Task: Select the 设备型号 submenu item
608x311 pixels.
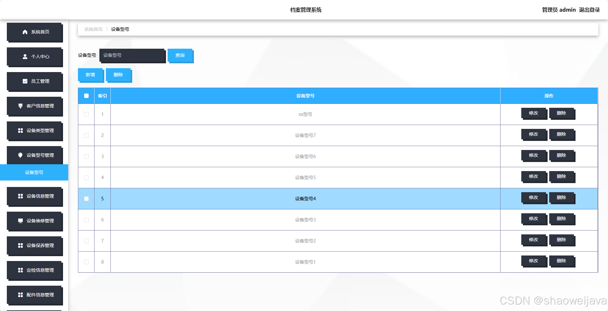Action: [x=34, y=172]
